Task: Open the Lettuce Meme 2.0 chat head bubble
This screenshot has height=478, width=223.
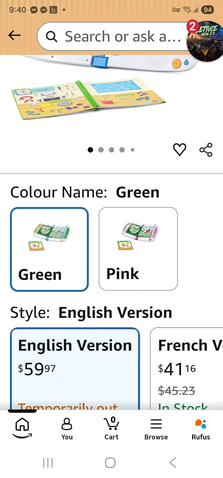Action: tap(205, 40)
